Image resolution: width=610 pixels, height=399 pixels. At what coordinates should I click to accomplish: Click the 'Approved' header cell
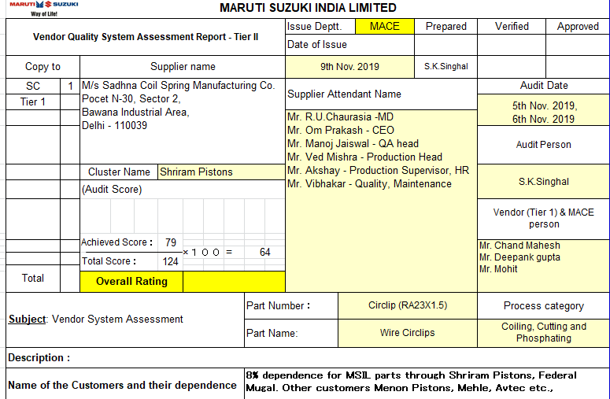click(578, 27)
